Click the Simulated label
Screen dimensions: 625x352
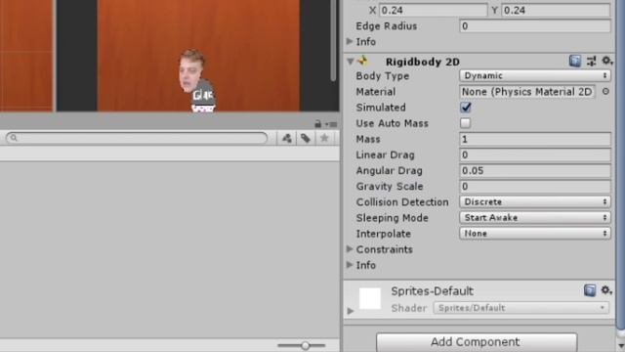point(381,108)
